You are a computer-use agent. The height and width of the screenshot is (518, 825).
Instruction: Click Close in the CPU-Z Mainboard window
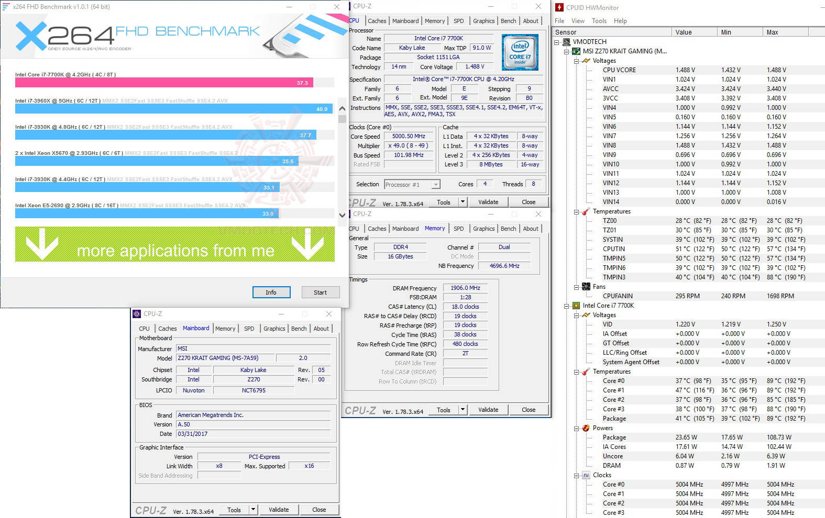coord(319,510)
